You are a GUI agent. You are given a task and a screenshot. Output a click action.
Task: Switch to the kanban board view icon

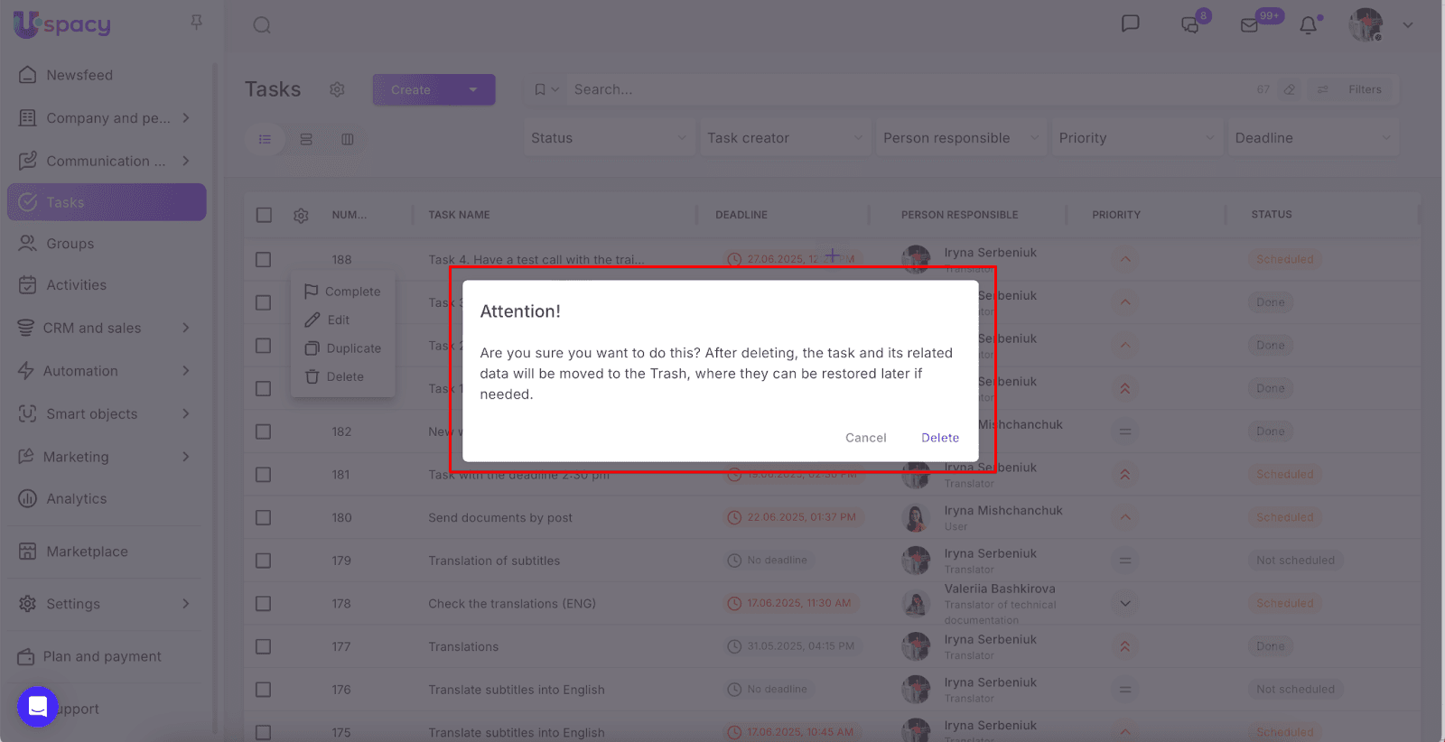point(348,139)
